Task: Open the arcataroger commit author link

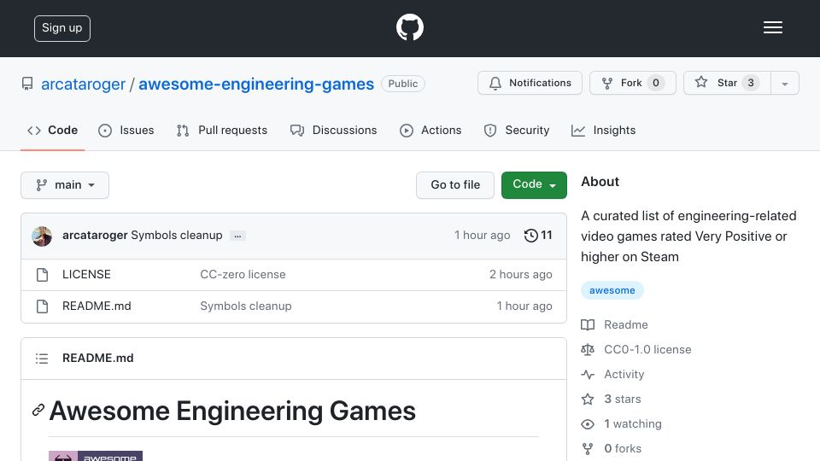Action: click(95, 236)
